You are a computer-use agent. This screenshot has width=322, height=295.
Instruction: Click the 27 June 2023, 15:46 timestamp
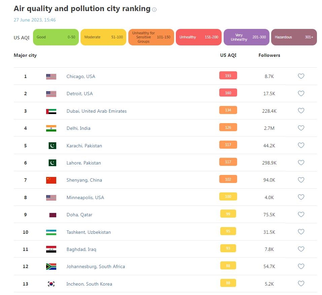[35, 20]
